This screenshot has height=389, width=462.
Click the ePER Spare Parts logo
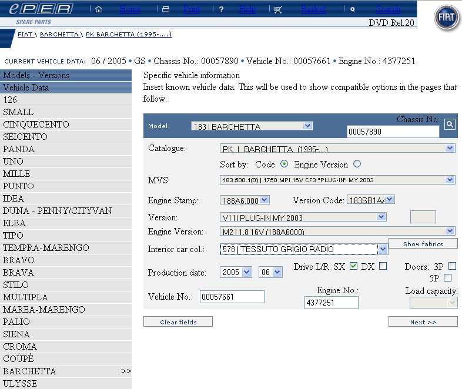pyautogui.click(x=41, y=14)
